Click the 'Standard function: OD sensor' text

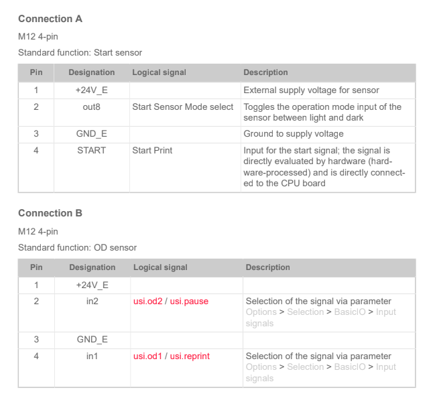77,248
